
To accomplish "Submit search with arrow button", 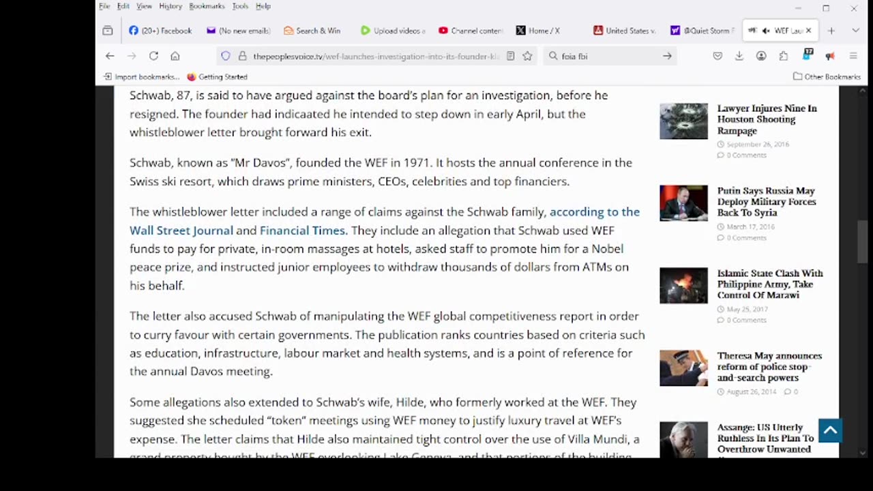I will [x=667, y=56].
